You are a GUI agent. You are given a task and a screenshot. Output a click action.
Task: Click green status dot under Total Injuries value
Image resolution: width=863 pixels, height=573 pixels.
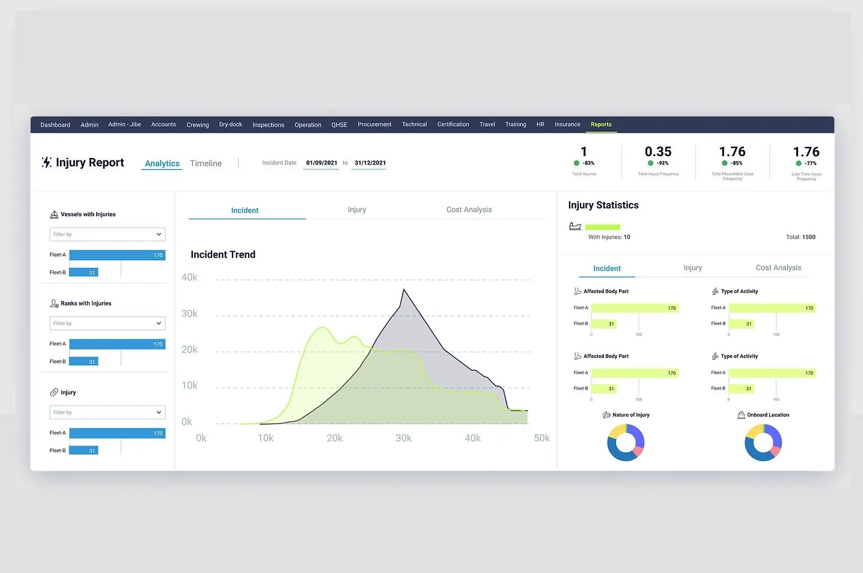576,163
